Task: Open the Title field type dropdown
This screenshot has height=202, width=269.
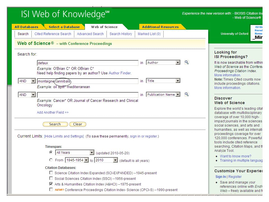Action: point(163,81)
